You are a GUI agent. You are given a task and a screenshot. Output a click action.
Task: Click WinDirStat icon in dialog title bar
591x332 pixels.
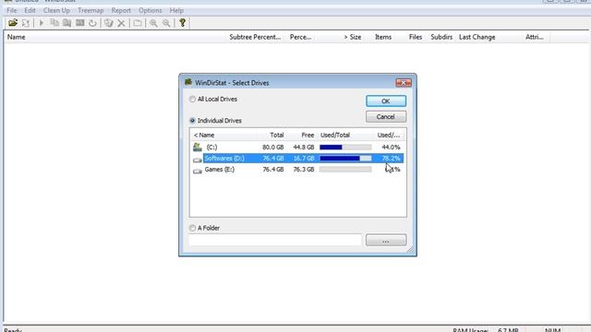pos(188,82)
